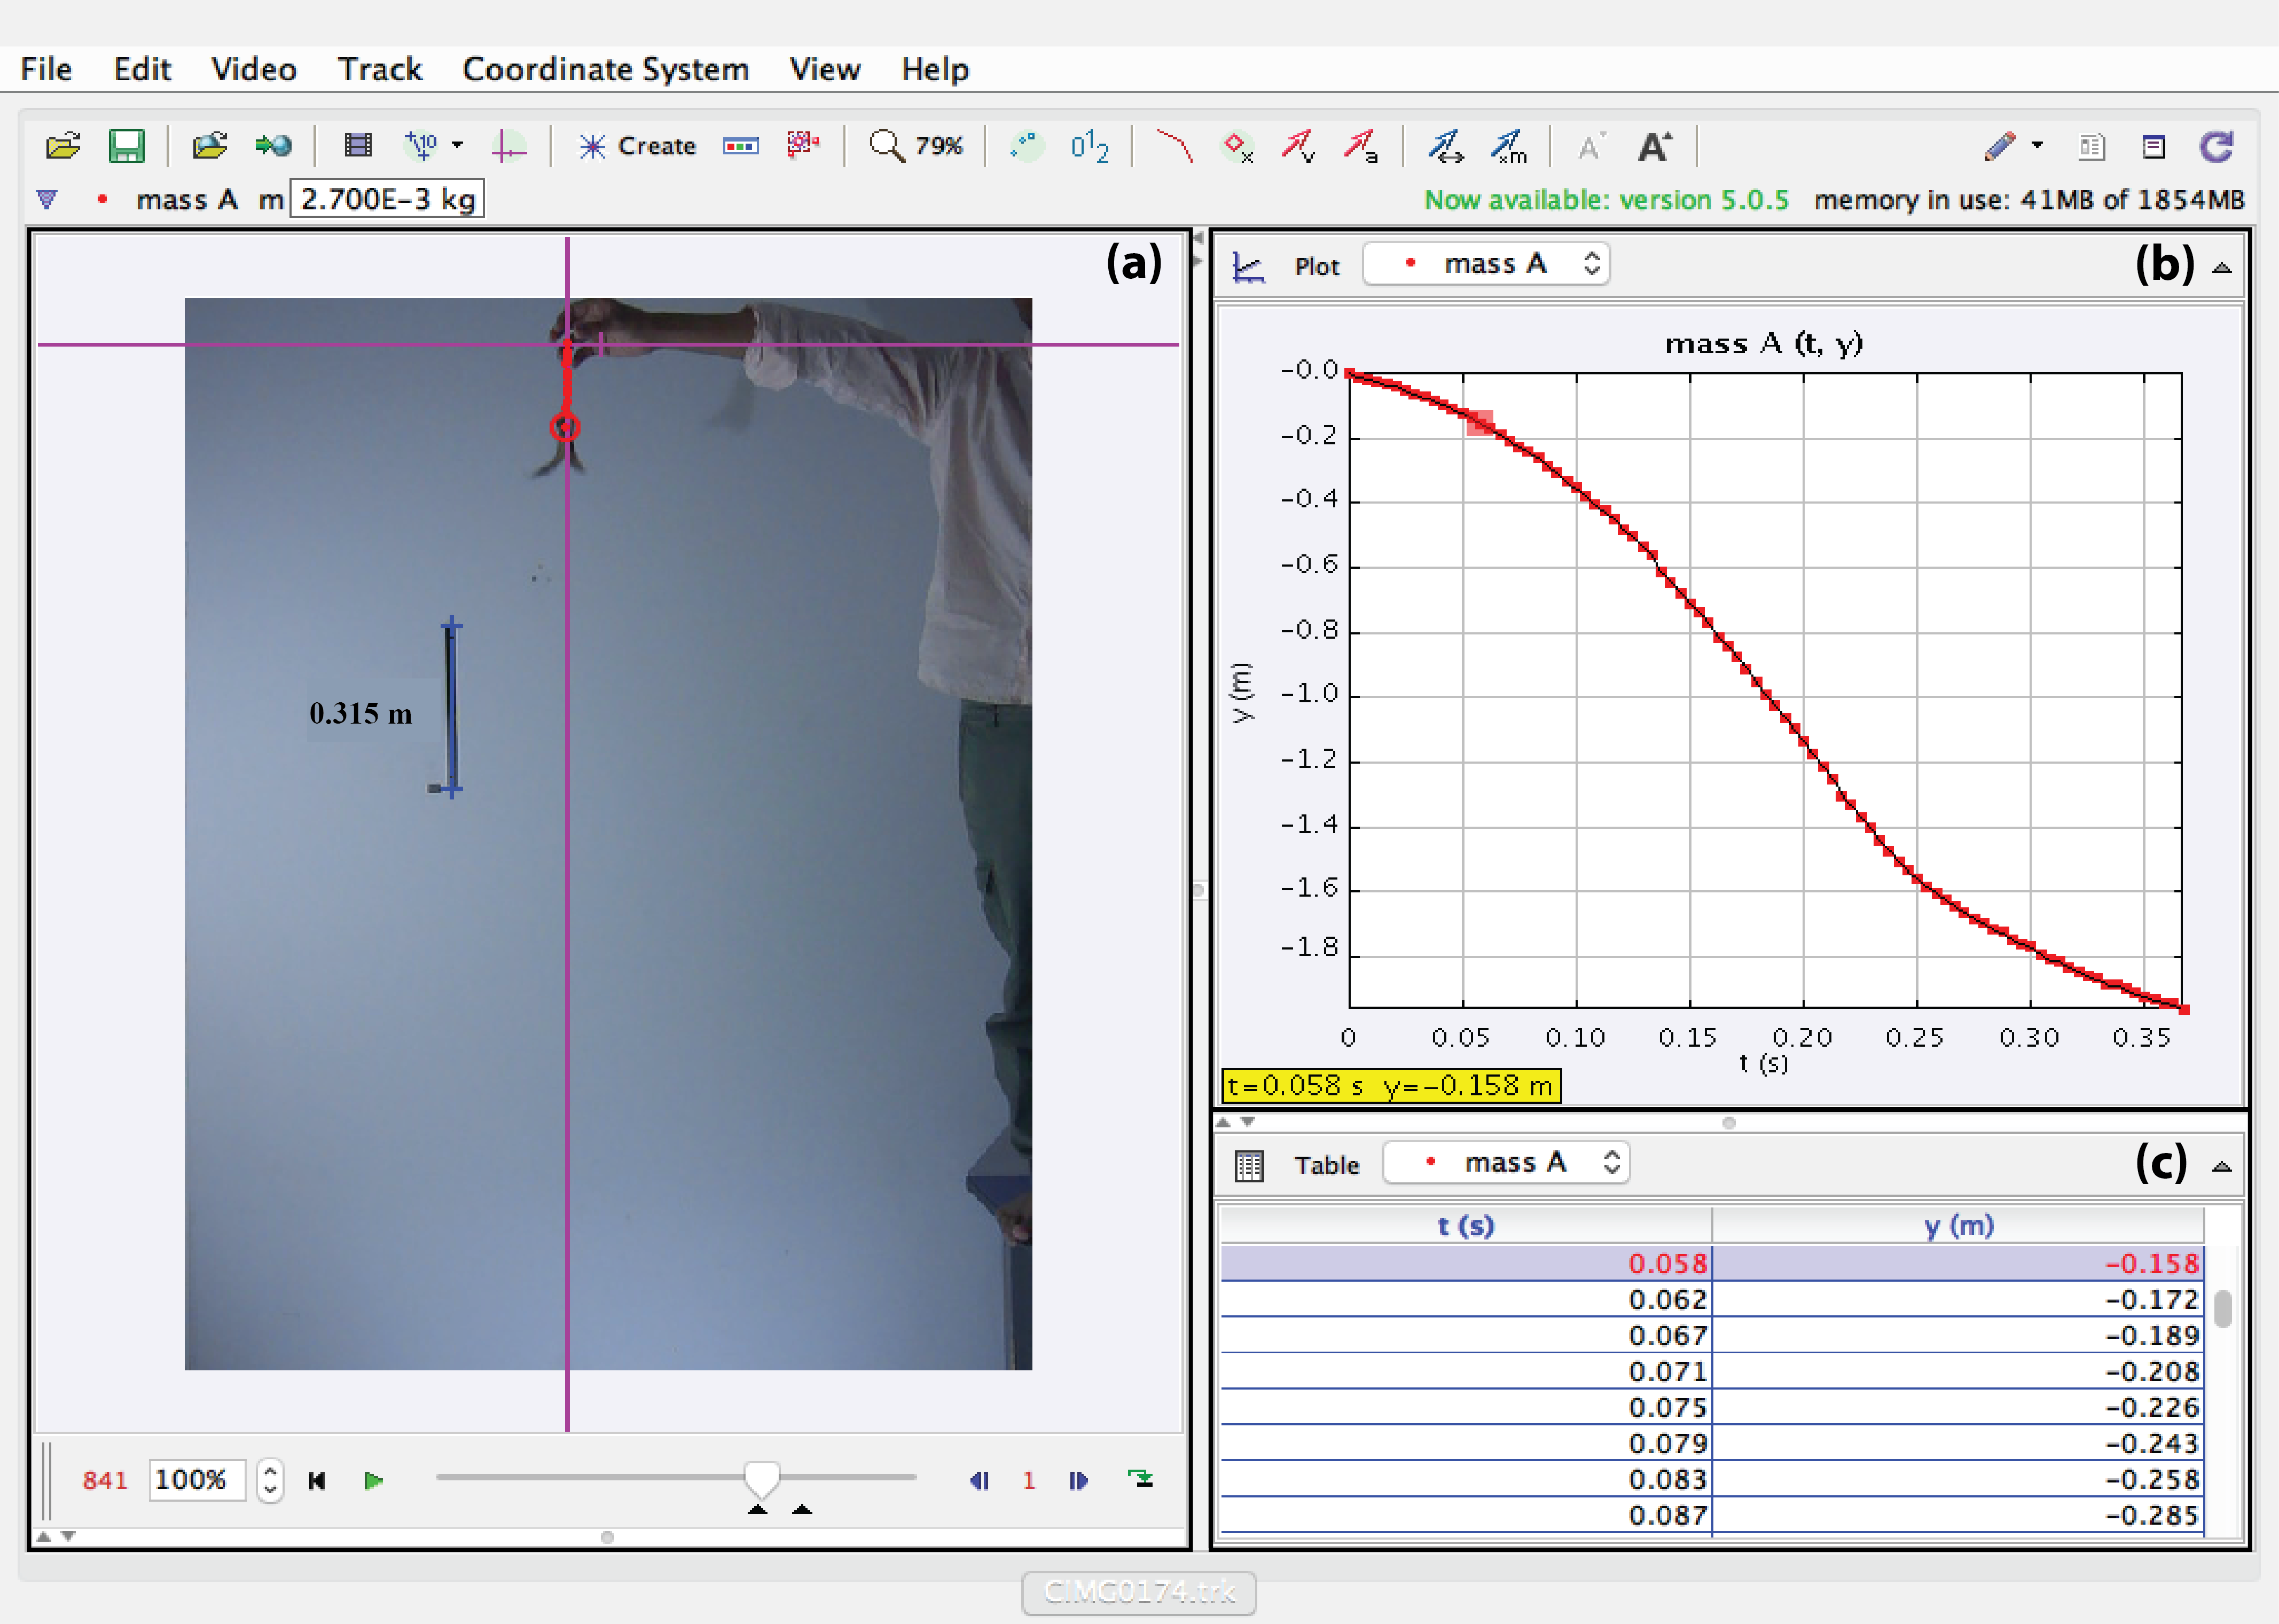Click the mass value input field
This screenshot has width=2279, height=1624.
pyautogui.click(x=387, y=199)
